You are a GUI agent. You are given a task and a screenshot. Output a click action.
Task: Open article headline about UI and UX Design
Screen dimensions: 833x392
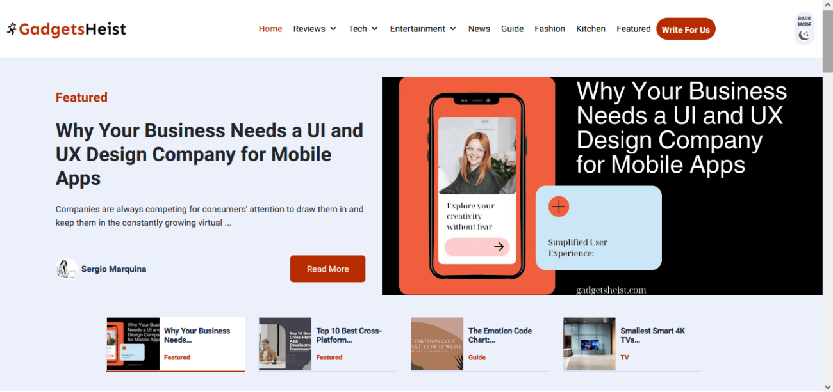pos(210,154)
